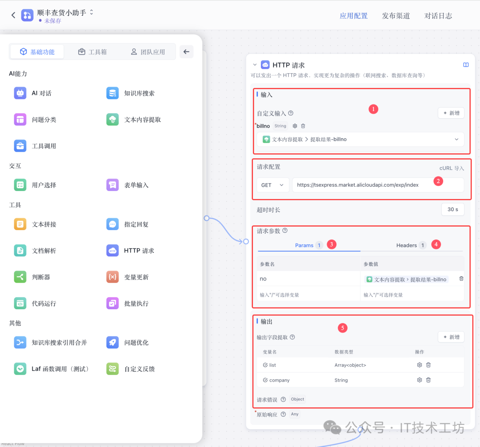
Task: Open the billno variable reference dropdown
Action: [x=360, y=139]
